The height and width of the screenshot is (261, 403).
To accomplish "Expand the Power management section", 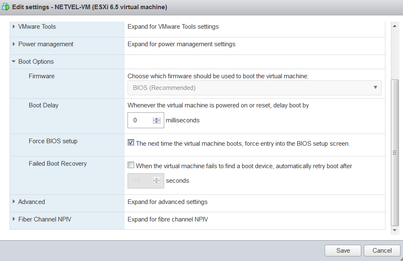I will [14, 44].
